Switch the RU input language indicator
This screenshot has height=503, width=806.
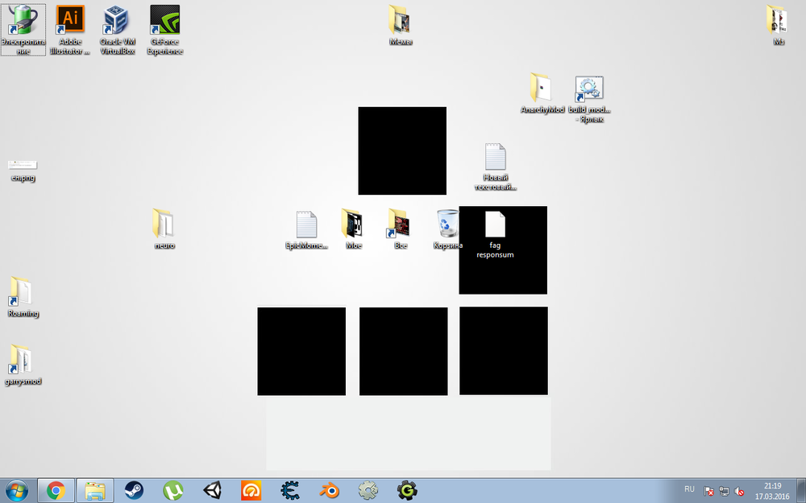[689, 489]
